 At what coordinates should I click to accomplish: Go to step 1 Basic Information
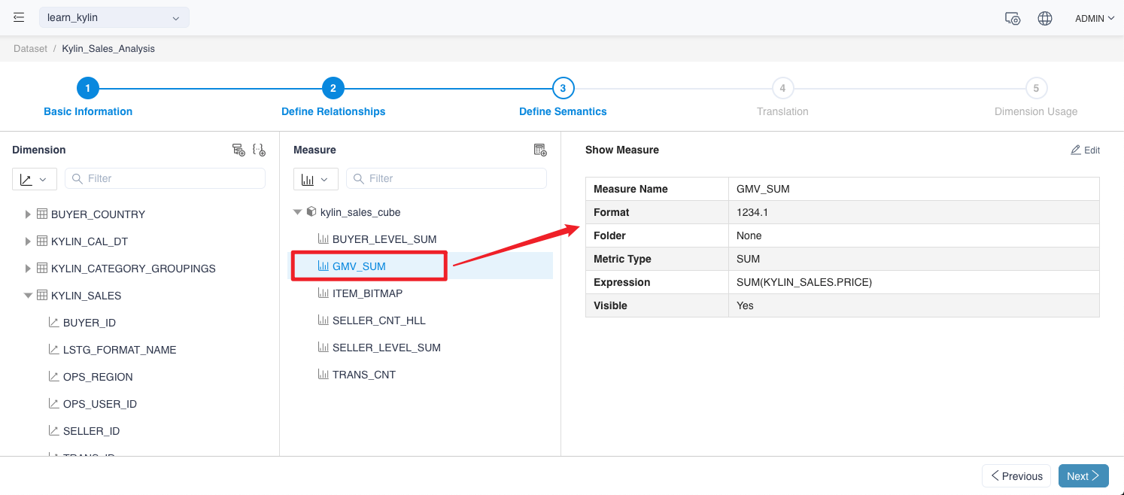pyautogui.click(x=88, y=89)
